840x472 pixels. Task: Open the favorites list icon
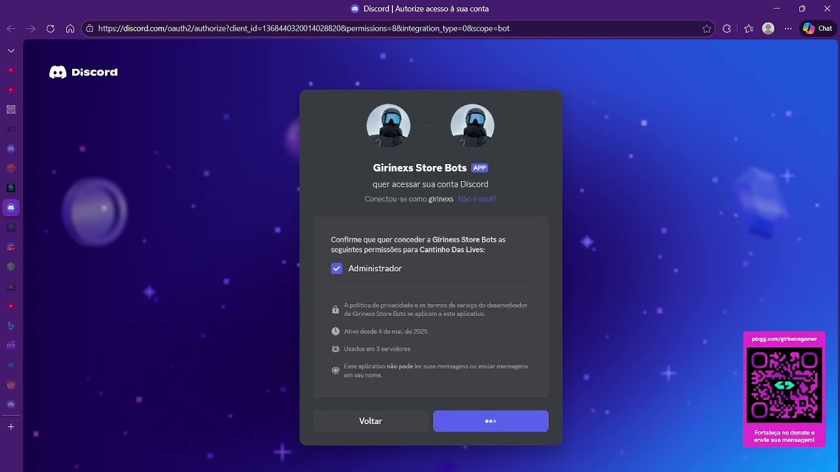point(749,29)
